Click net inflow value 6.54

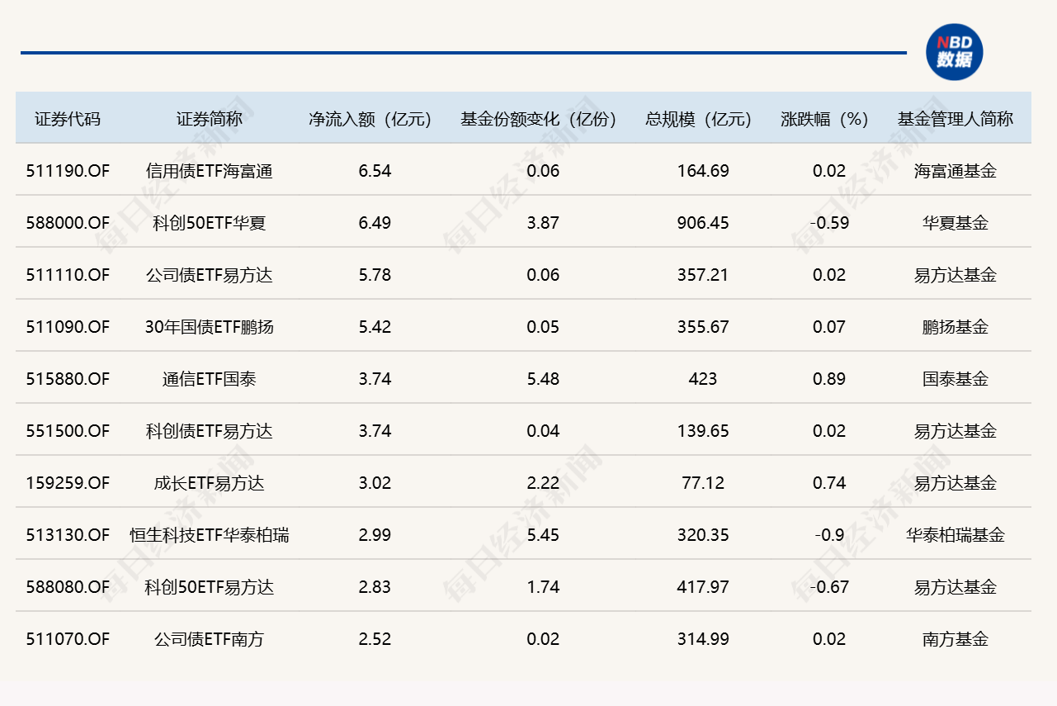(375, 171)
